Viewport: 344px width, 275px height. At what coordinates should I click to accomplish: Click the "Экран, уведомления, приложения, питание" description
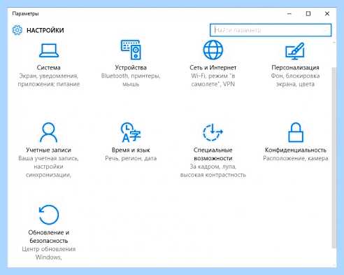(x=49, y=80)
